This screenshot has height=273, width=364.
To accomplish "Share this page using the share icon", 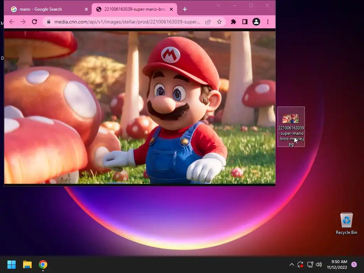I will click(208, 22).
